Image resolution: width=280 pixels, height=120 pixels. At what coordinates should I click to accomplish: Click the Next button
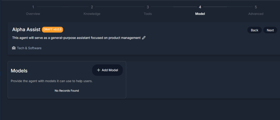click(x=270, y=30)
